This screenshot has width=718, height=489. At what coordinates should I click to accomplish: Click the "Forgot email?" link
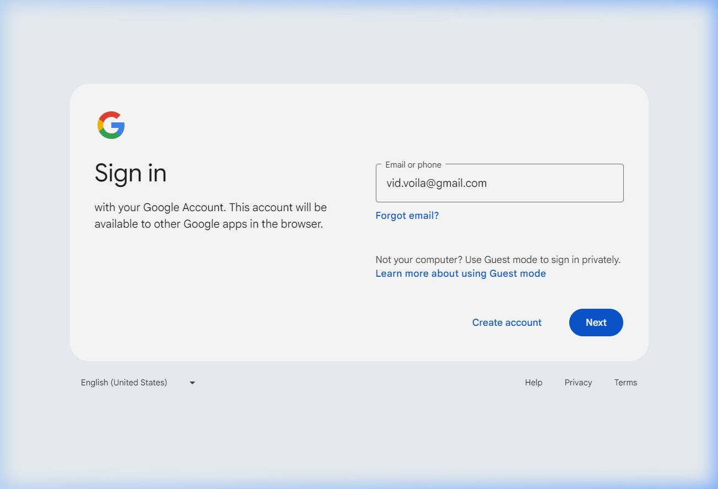407,216
